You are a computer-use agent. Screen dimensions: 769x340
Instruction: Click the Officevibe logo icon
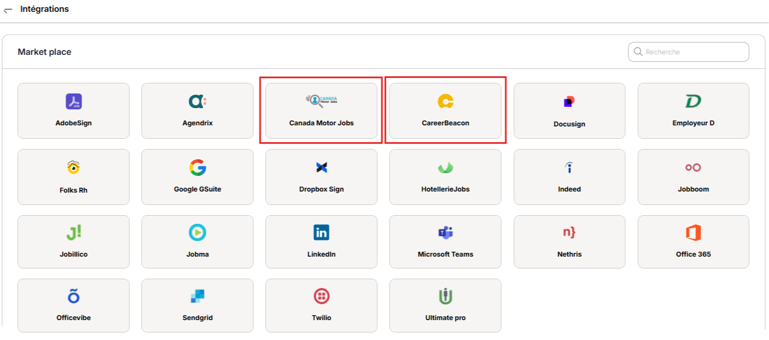[x=74, y=296]
